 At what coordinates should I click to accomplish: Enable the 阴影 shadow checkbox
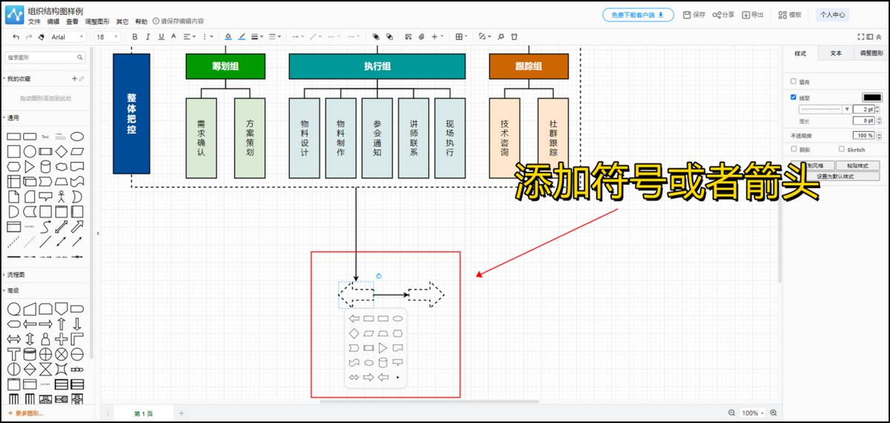pos(794,149)
